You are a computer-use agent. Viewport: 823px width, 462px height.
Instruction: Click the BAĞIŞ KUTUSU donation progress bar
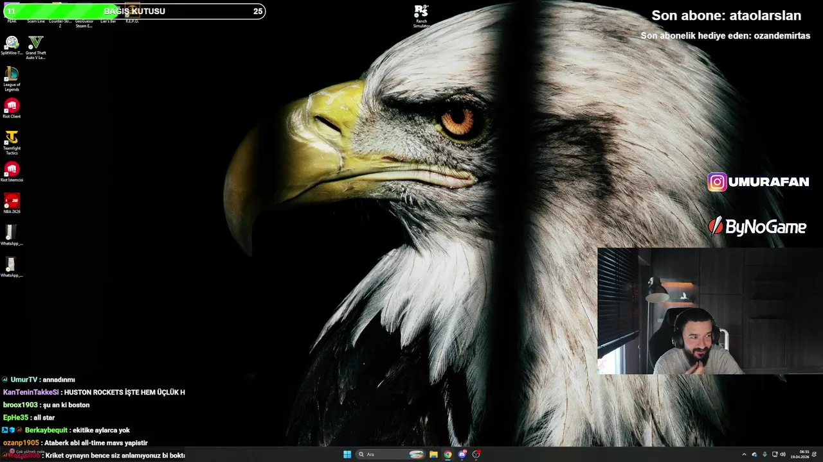[x=134, y=11]
